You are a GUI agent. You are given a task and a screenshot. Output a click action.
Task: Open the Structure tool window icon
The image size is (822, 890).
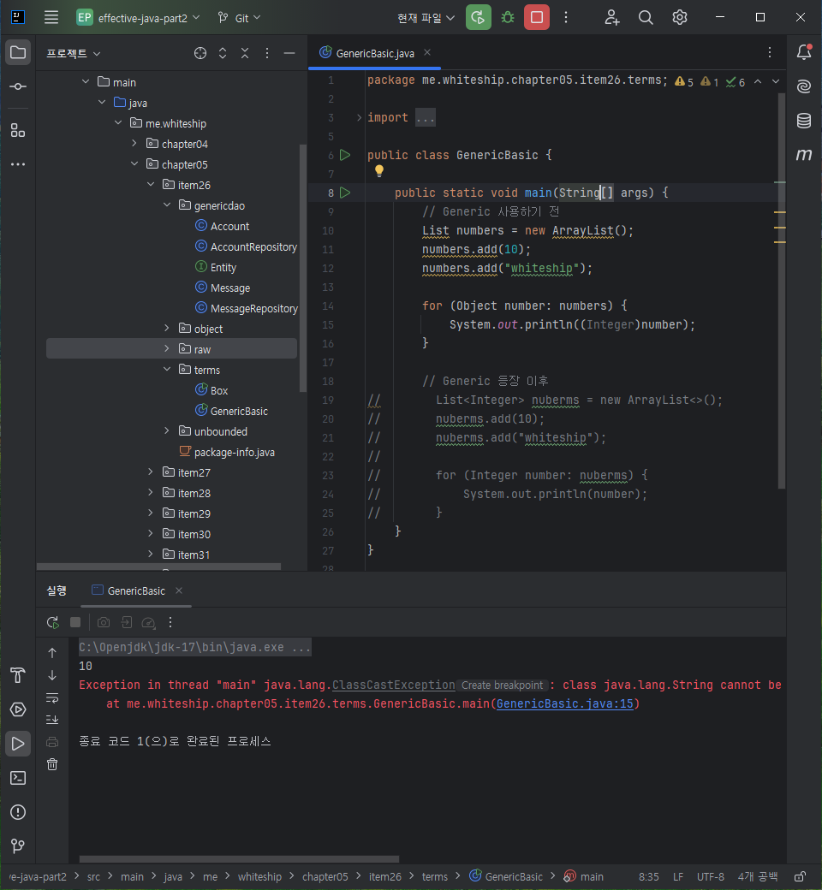[x=18, y=131]
